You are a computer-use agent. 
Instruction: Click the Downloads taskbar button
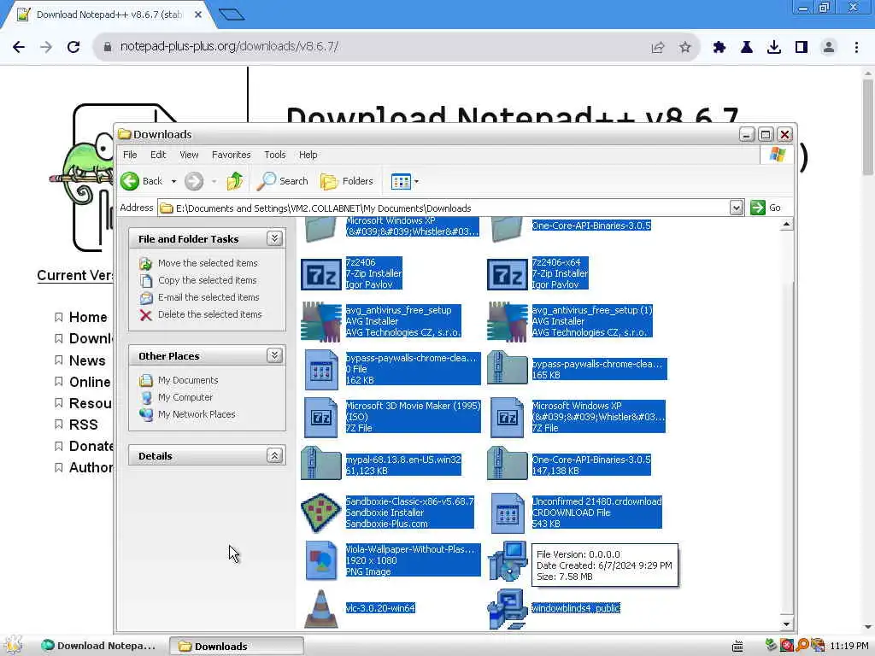(236, 646)
